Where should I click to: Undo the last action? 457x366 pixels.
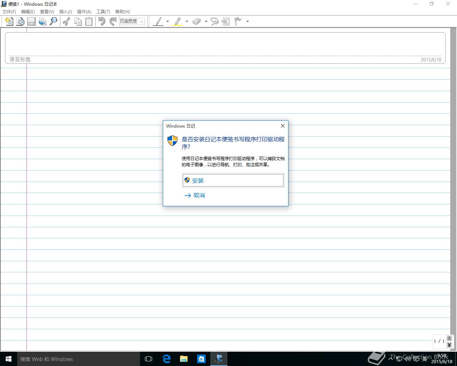[x=102, y=21]
